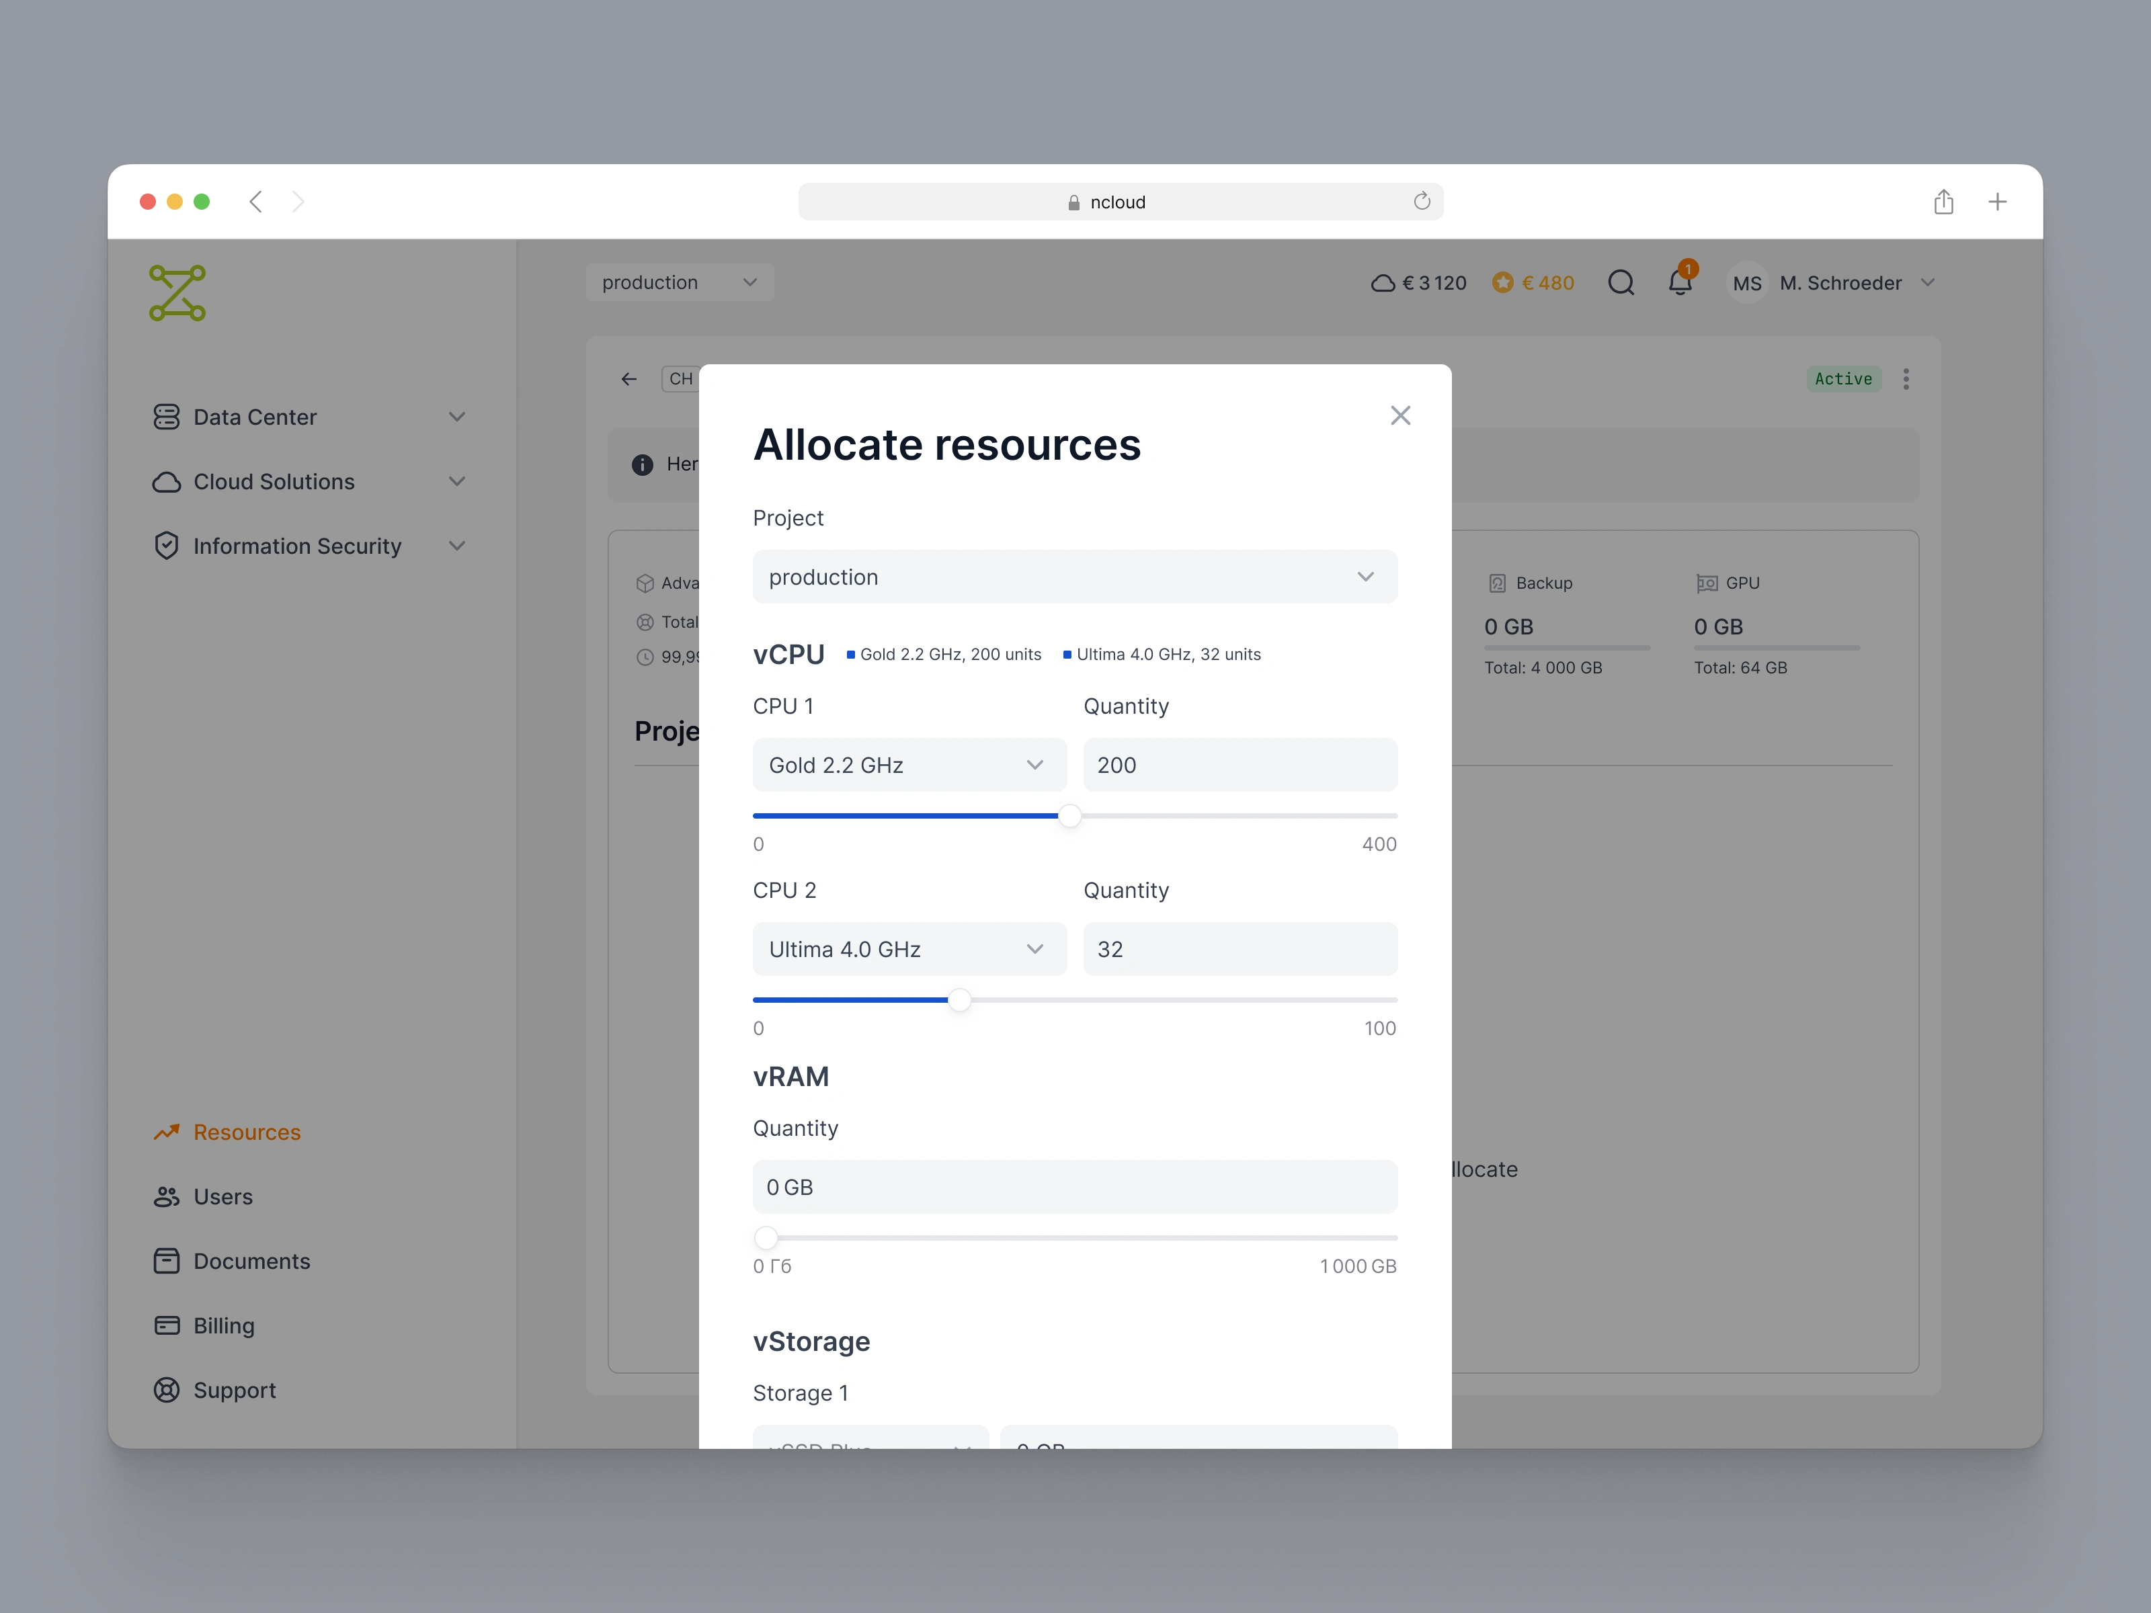Open the three-dot options menu
The width and height of the screenshot is (2151, 1613).
point(1906,379)
